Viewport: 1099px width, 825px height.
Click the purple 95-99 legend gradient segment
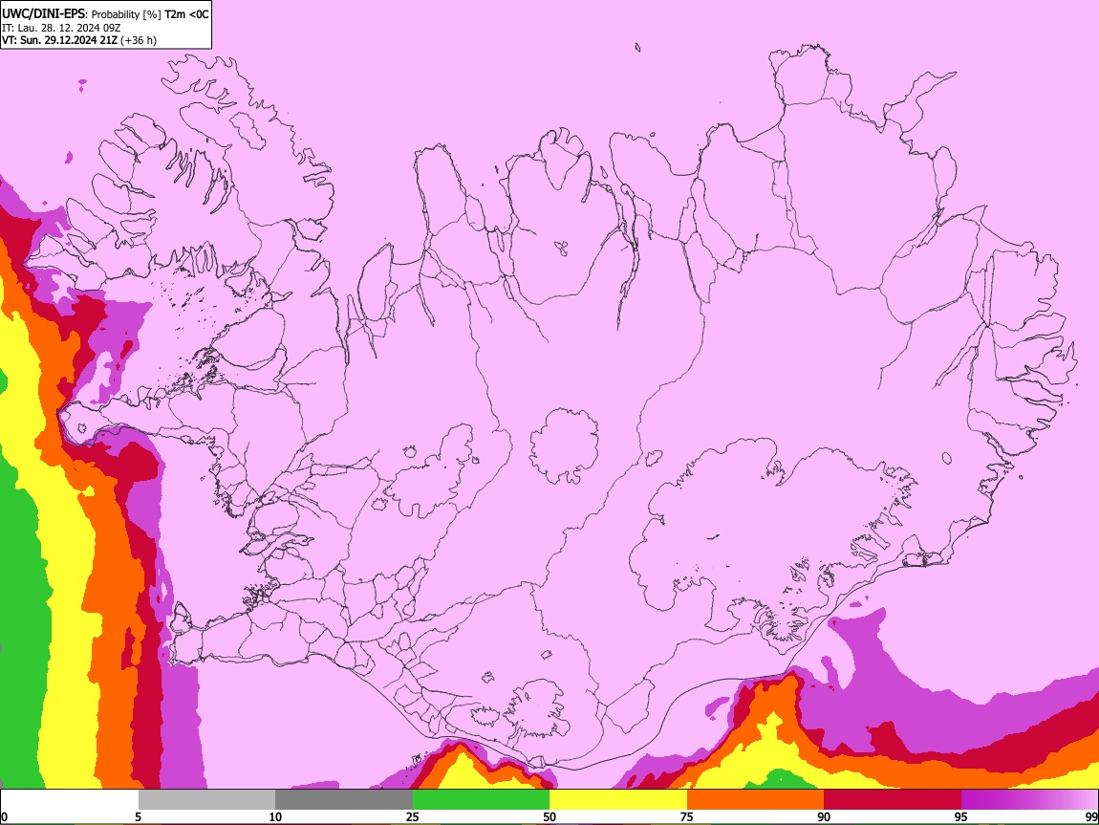(x=1029, y=800)
